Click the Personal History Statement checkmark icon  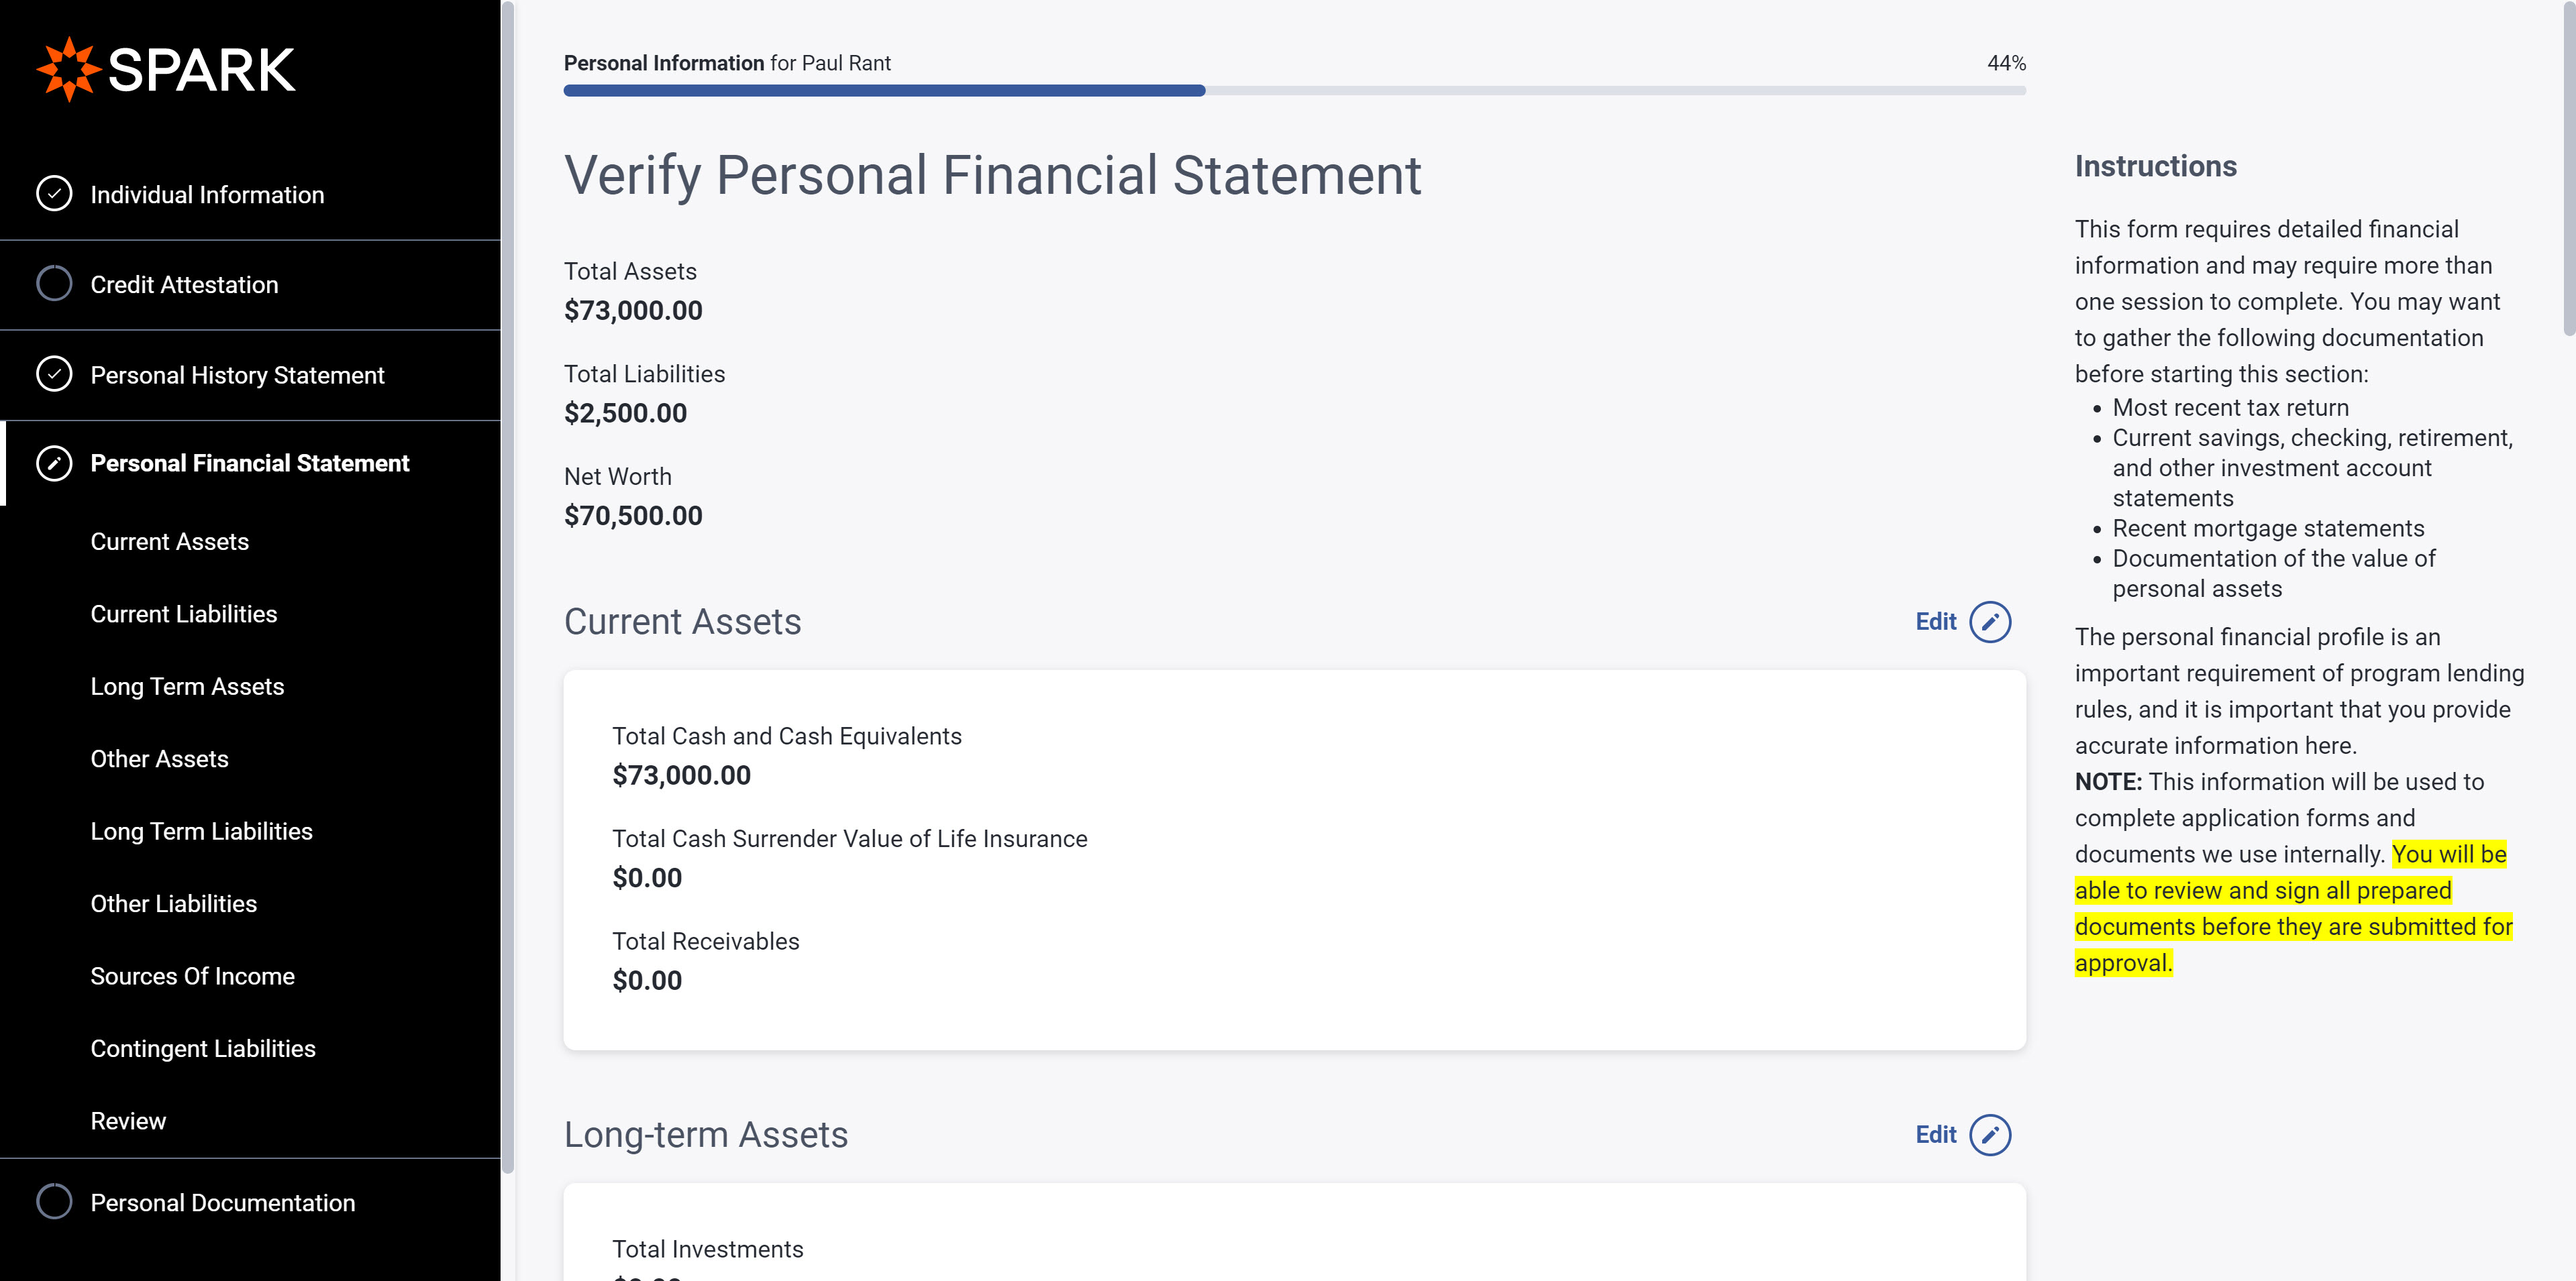coord(54,375)
